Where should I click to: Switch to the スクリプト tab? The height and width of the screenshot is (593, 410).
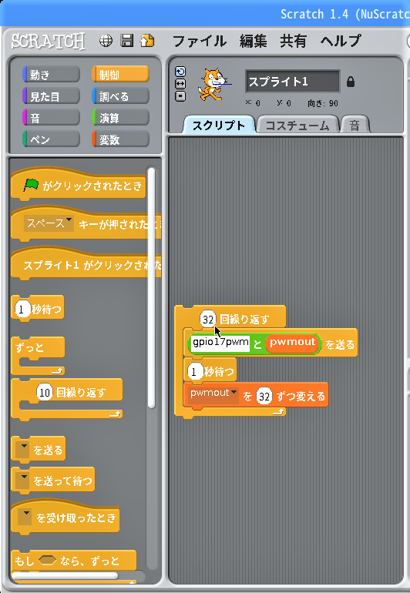tap(218, 126)
